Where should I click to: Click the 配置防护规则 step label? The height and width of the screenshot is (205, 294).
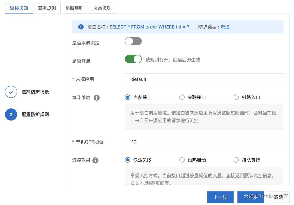[35, 114]
